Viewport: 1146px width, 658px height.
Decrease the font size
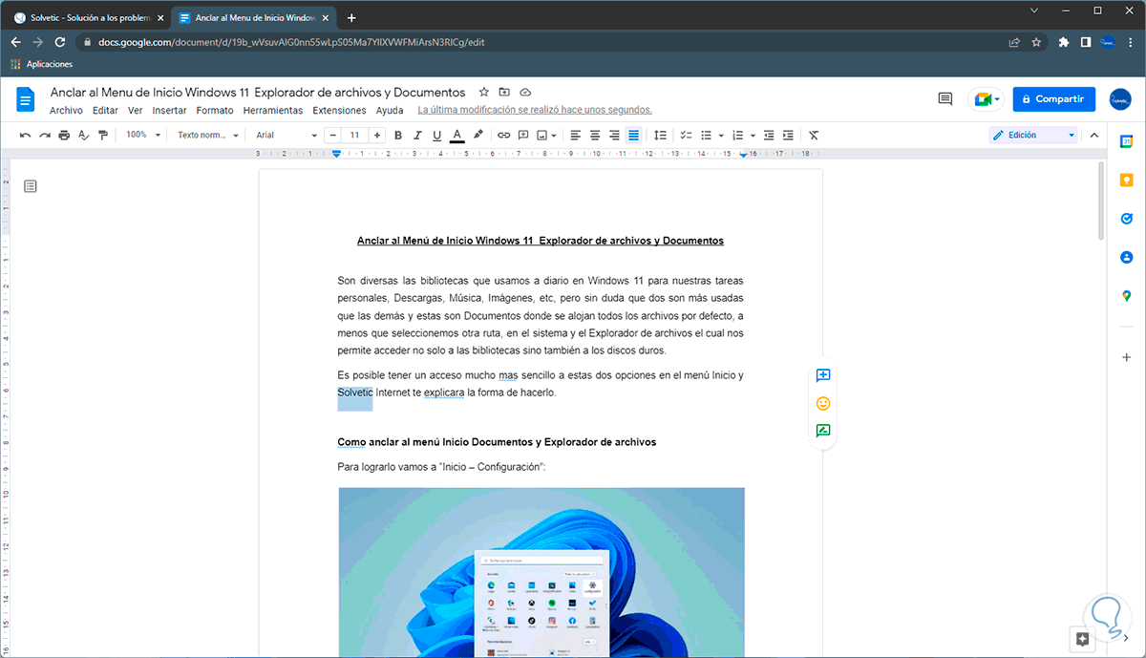tap(334, 136)
